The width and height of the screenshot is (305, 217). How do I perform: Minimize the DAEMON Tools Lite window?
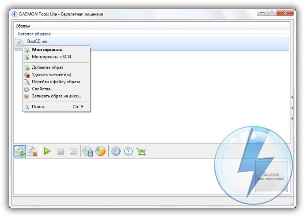tap(262, 13)
